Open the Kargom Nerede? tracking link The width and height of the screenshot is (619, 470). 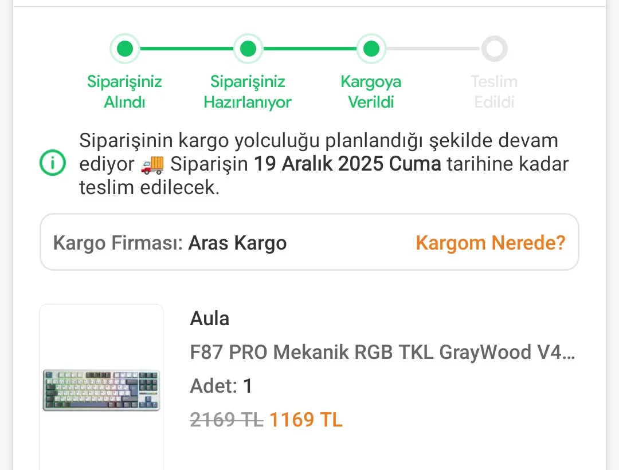490,243
